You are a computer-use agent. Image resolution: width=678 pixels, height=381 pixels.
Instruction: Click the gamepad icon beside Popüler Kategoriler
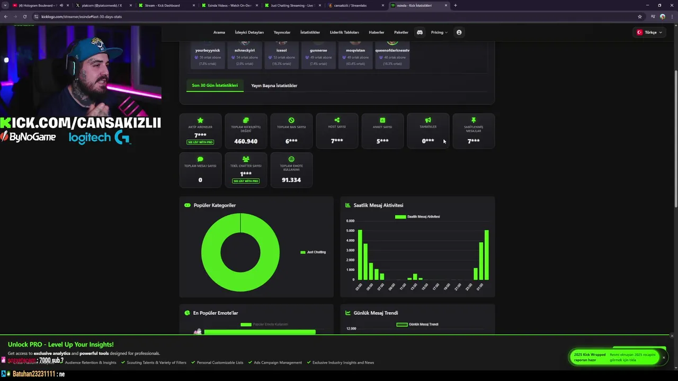tap(188, 205)
